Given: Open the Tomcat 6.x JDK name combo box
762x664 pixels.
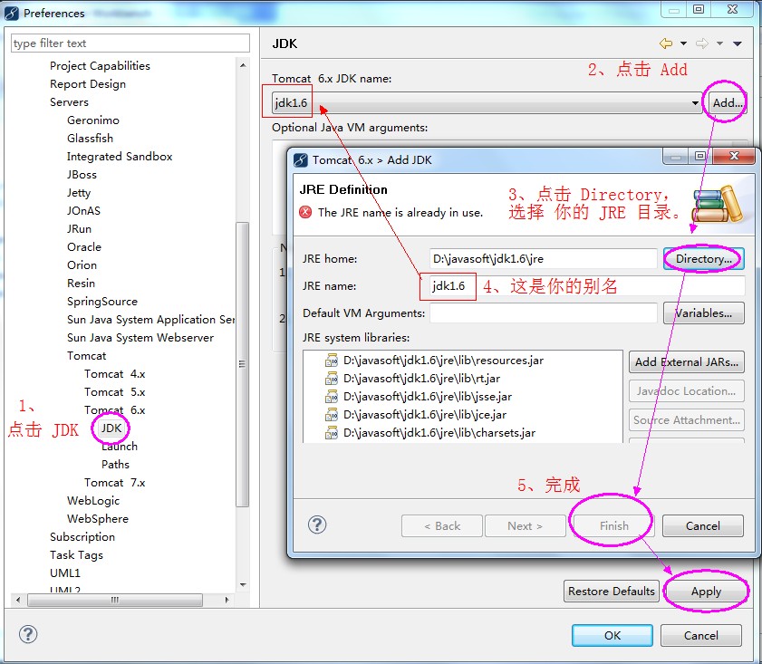Looking at the screenshot, I should point(486,102).
